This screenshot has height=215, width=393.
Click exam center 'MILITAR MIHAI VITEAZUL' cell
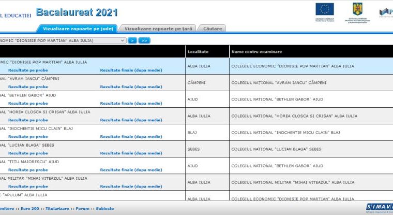tap(311, 182)
